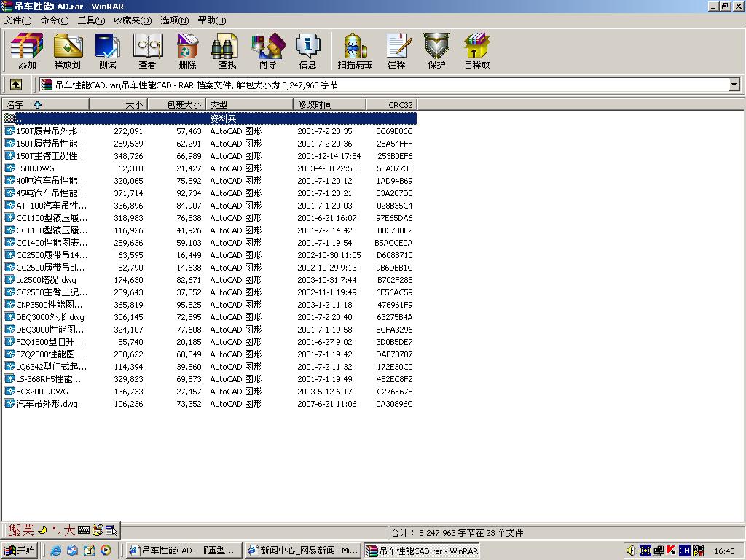Select the parent folder '..' row
This screenshot has height=560, width=746.
coord(210,118)
